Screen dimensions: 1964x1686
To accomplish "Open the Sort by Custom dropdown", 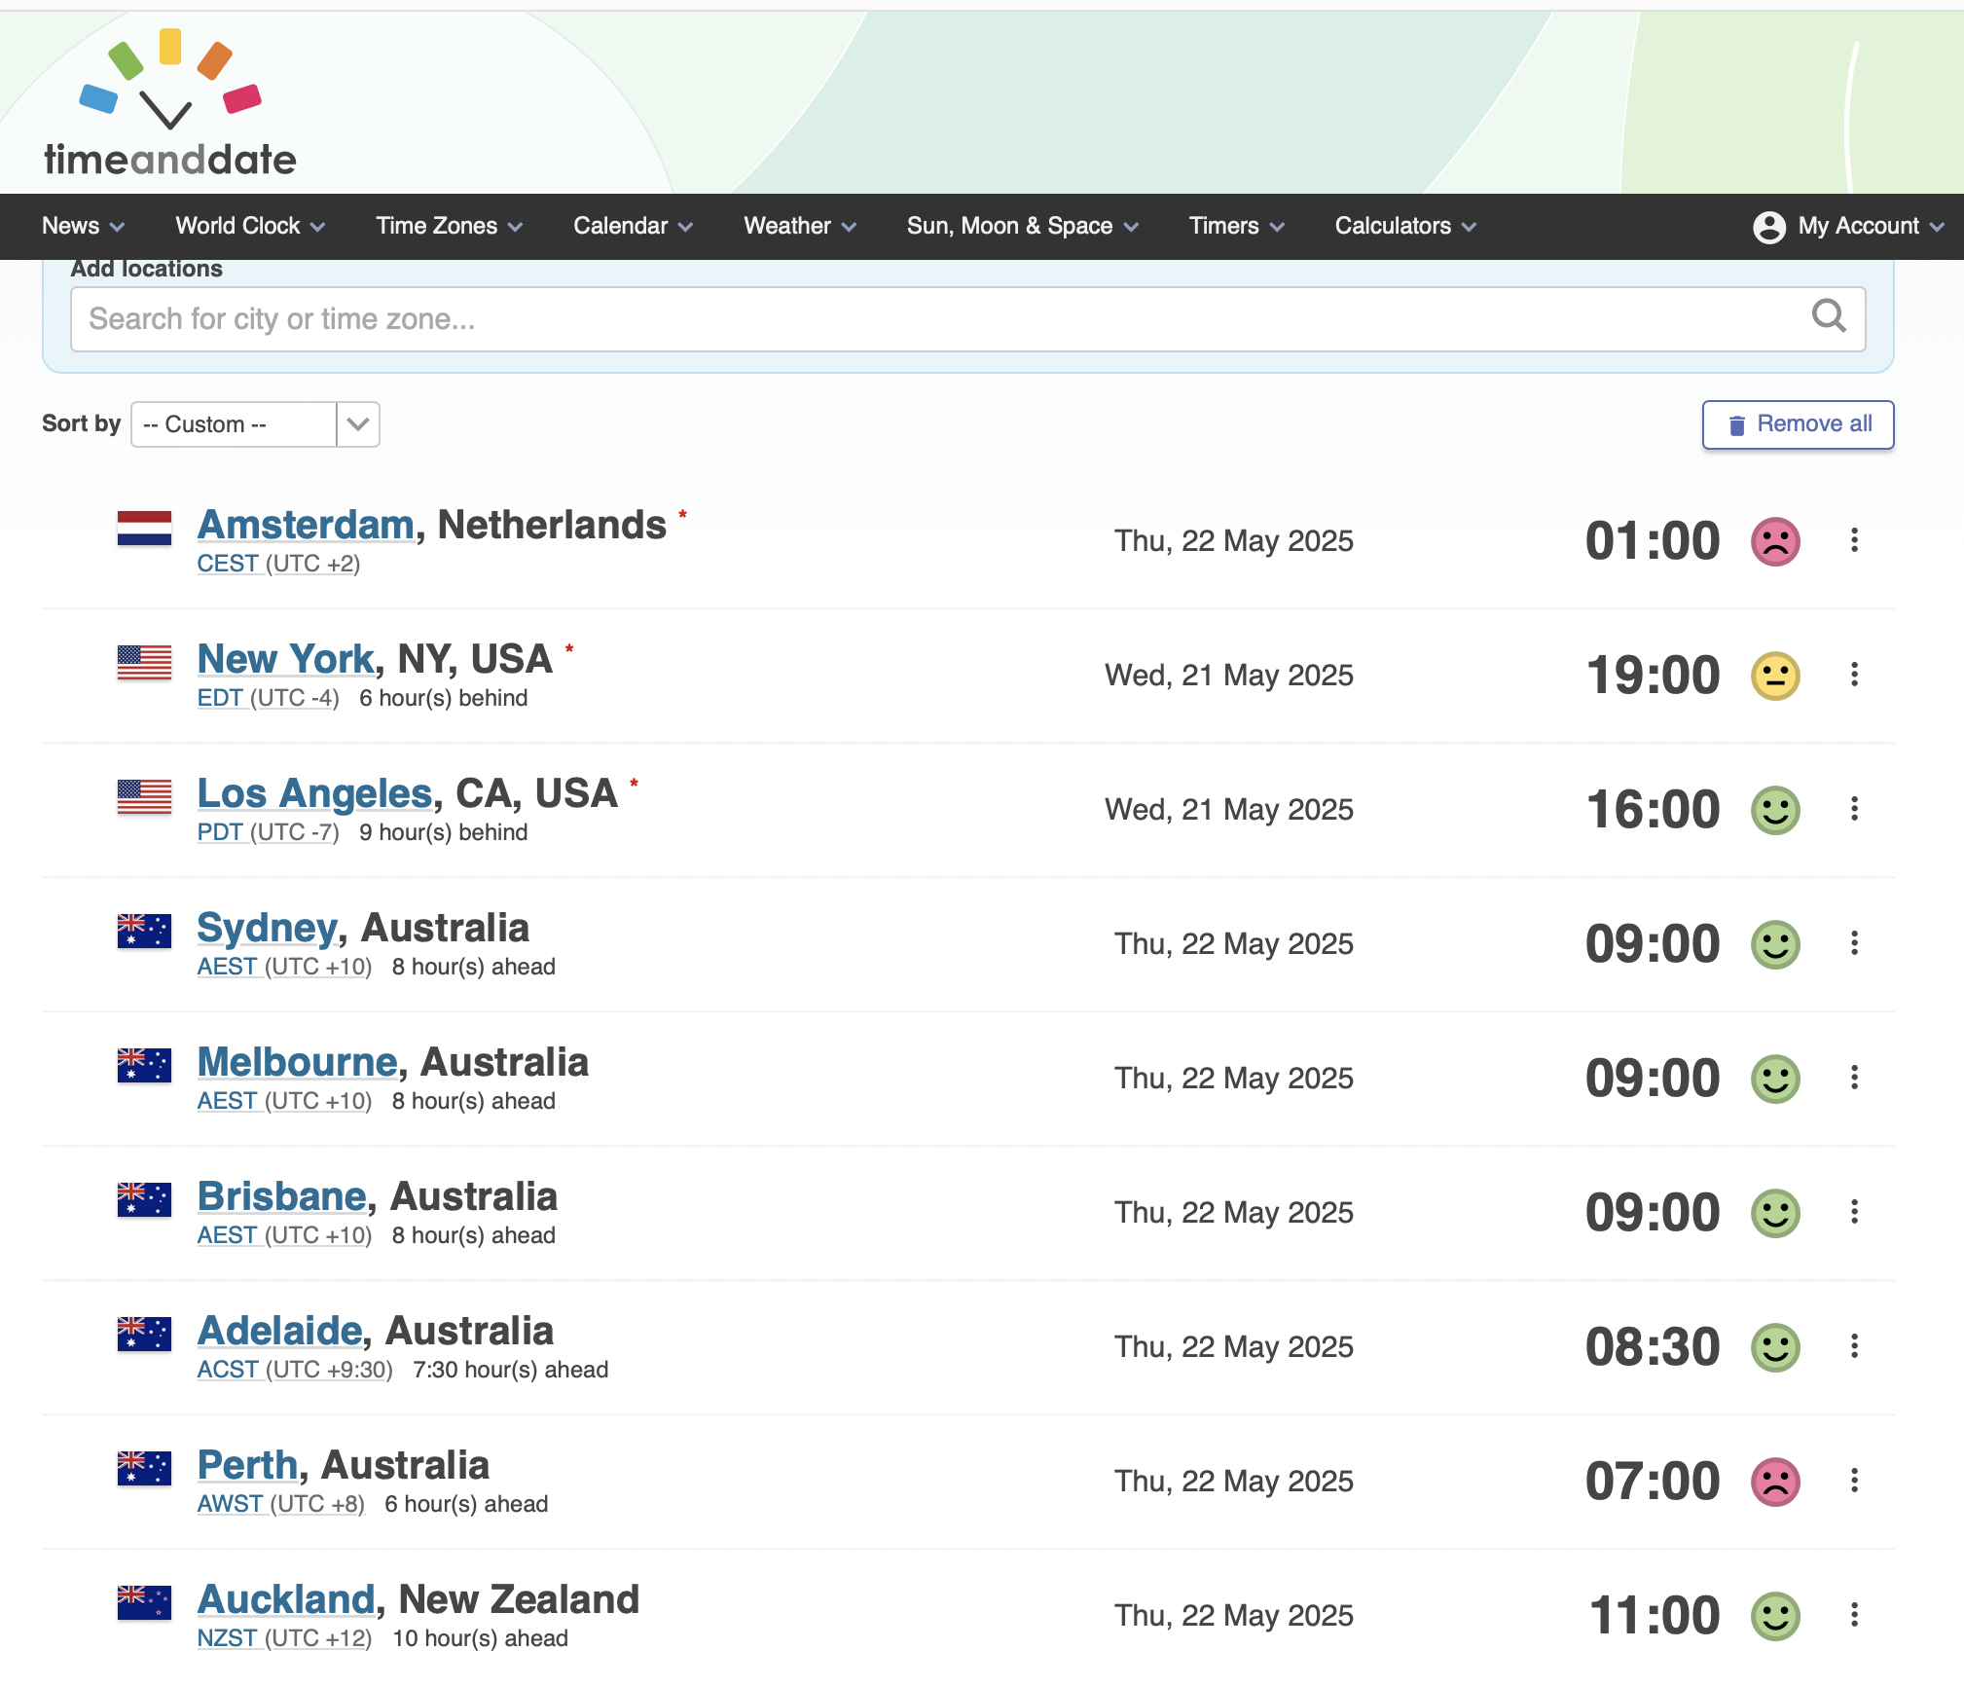I will click(255, 424).
